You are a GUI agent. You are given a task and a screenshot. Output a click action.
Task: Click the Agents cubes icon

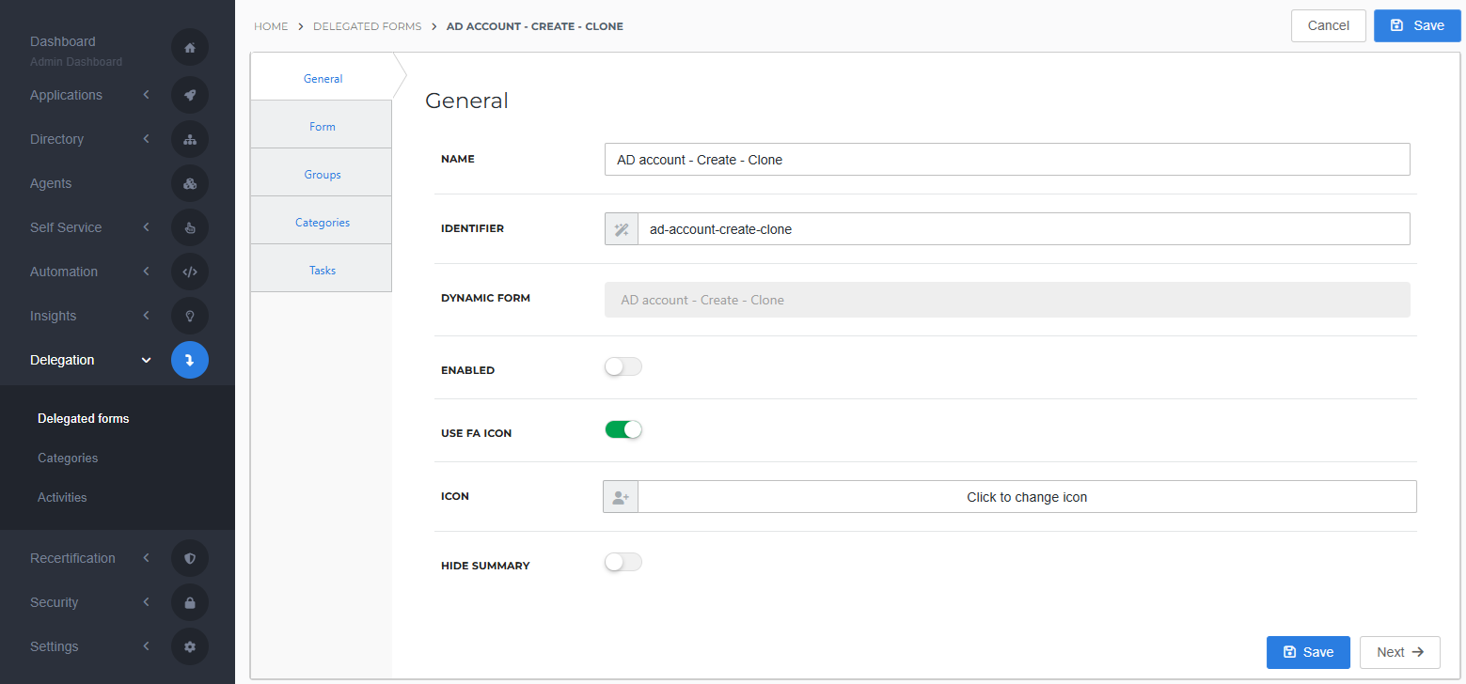tap(190, 183)
